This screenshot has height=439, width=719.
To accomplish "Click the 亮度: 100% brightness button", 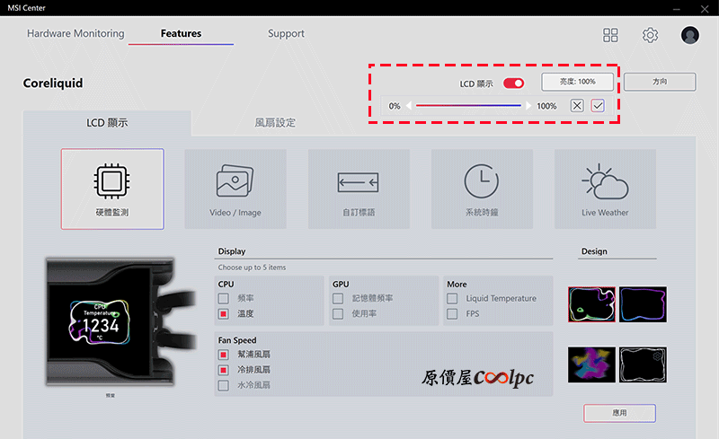I will (577, 82).
